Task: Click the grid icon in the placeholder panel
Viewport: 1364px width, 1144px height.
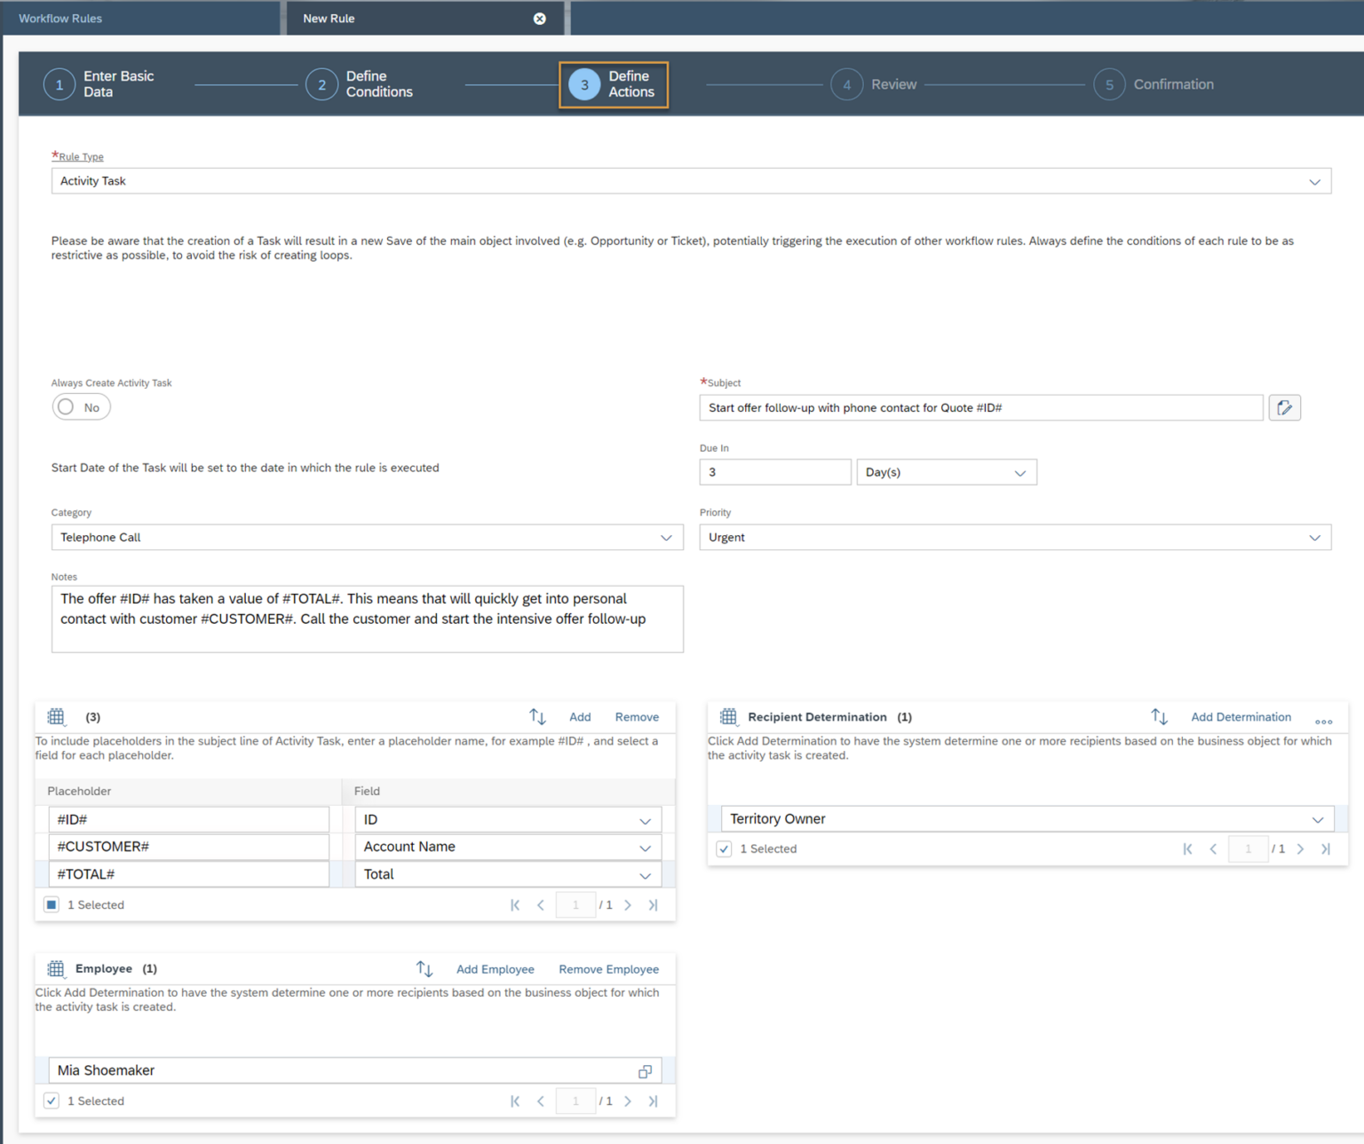Action: (56, 716)
